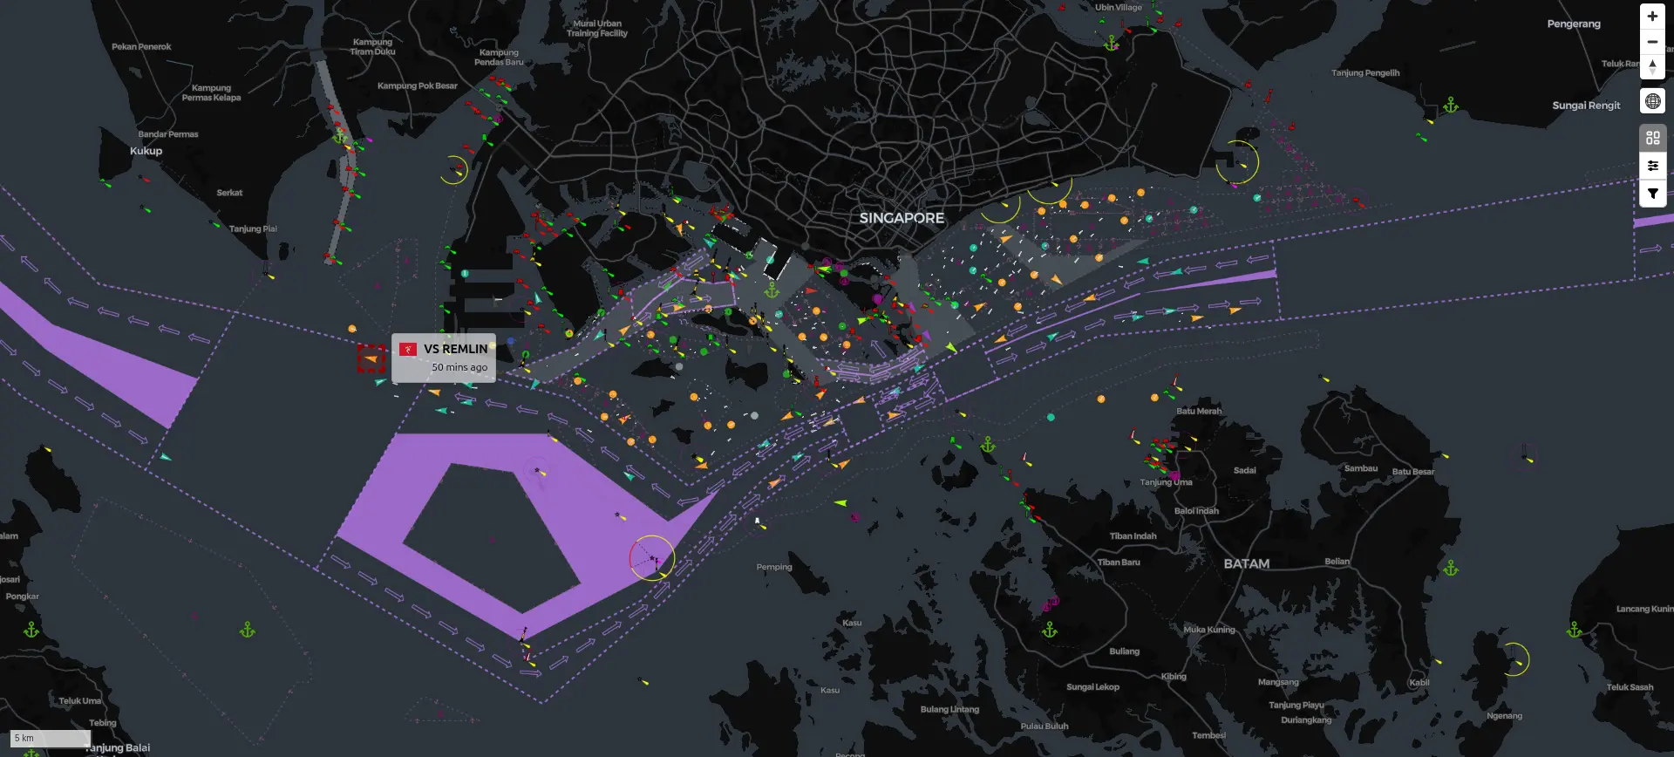Click the Kampung Pok Besar label
This screenshot has height=757, width=1674.
pos(417,85)
